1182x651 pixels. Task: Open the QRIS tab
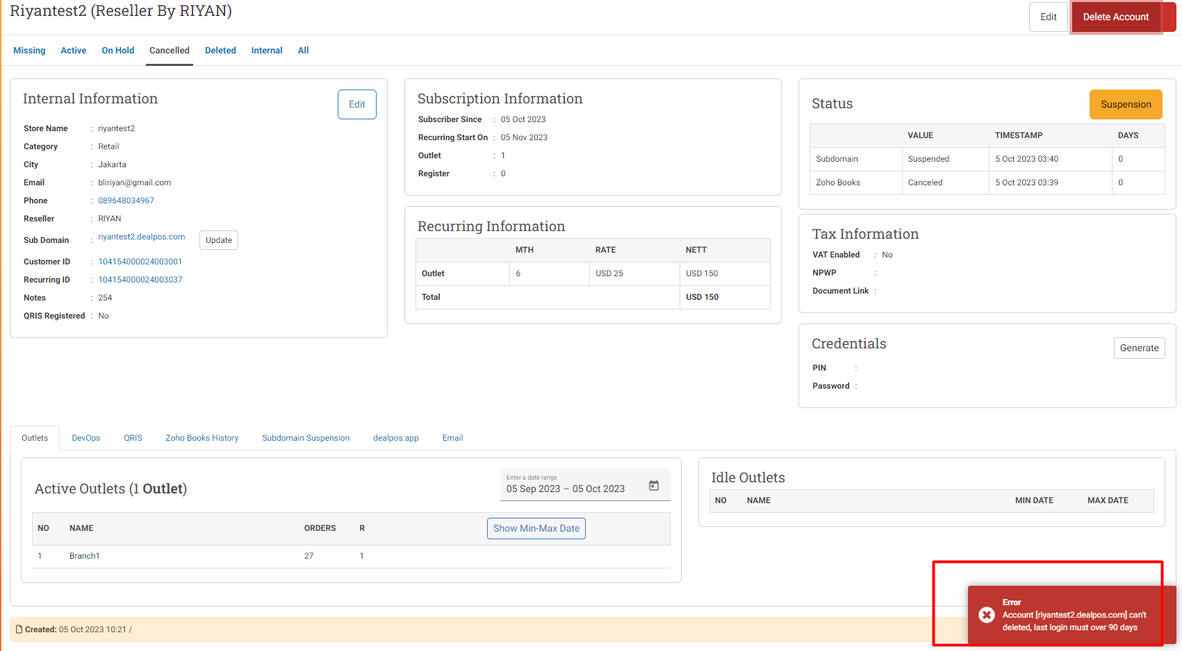click(133, 438)
